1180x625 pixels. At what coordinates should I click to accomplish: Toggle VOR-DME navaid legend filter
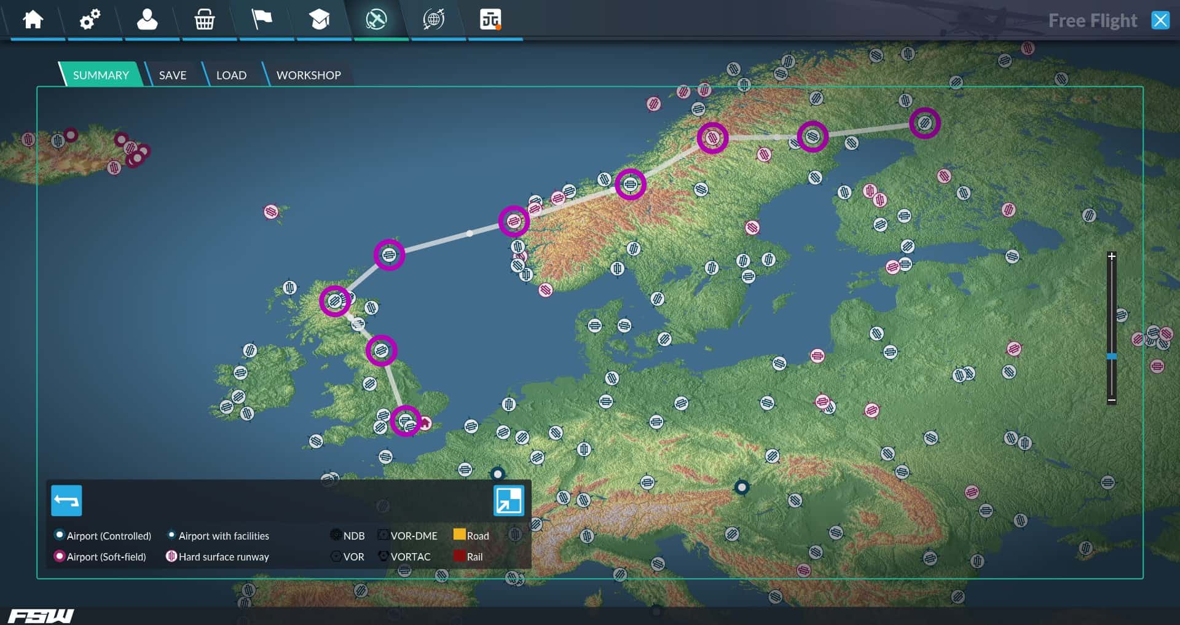tap(407, 536)
